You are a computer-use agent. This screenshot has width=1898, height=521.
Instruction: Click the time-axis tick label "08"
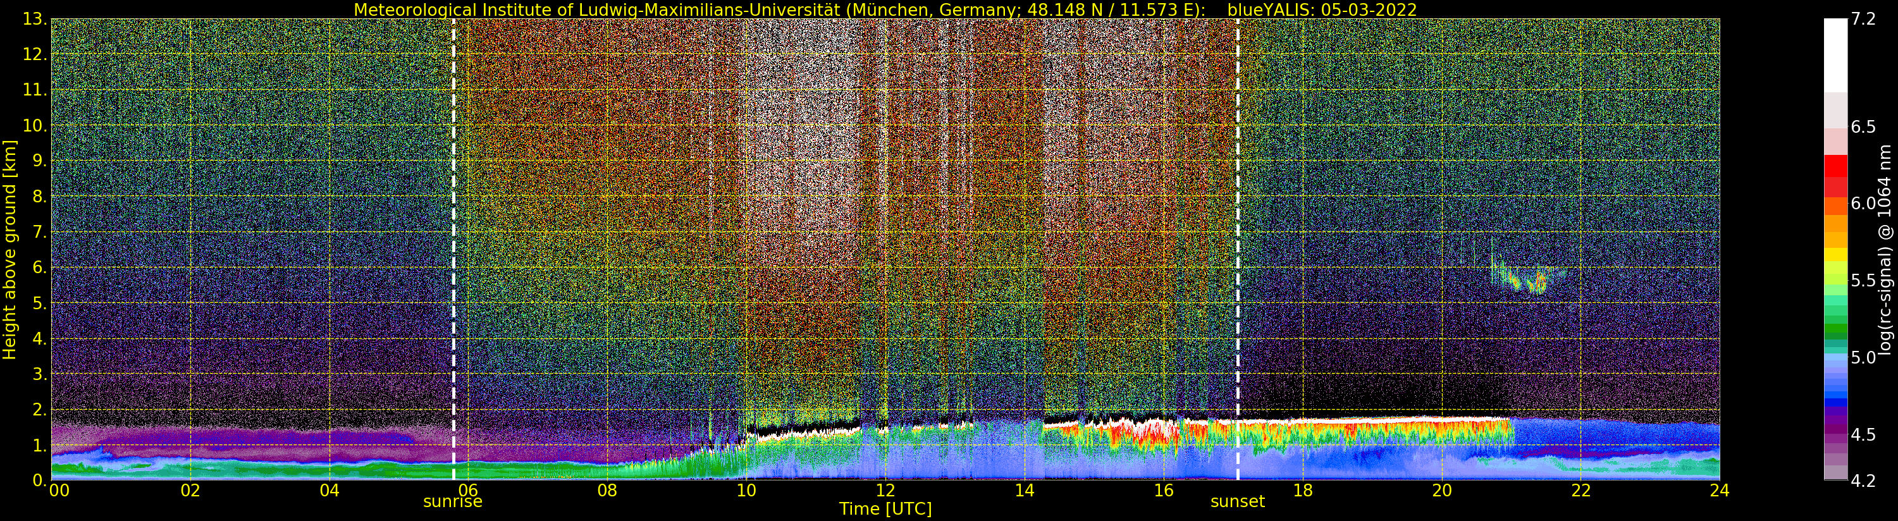pyautogui.click(x=607, y=491)
